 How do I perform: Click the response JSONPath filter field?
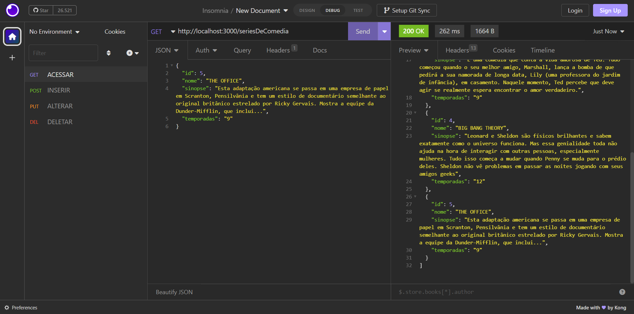pyautogui.click(x=505, y=292)
